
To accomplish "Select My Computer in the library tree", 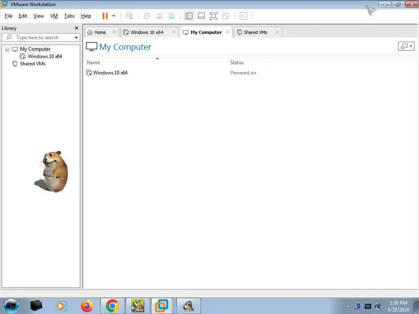I will 35,49.
